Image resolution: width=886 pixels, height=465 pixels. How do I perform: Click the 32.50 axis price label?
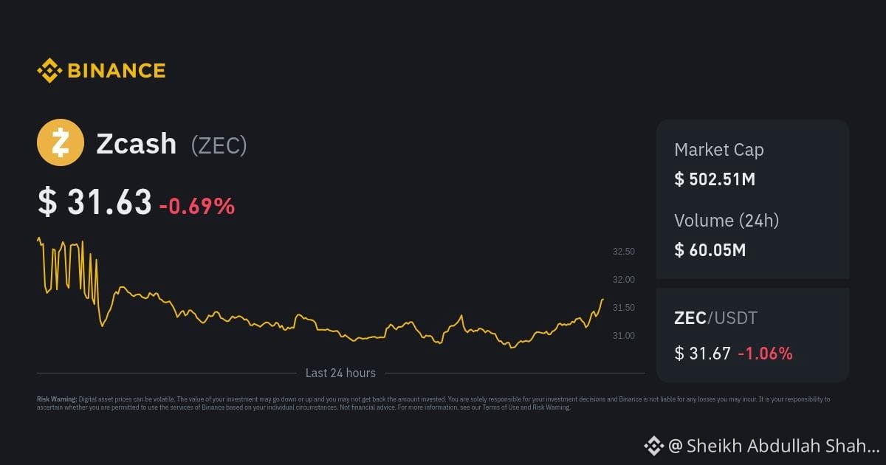624,252
